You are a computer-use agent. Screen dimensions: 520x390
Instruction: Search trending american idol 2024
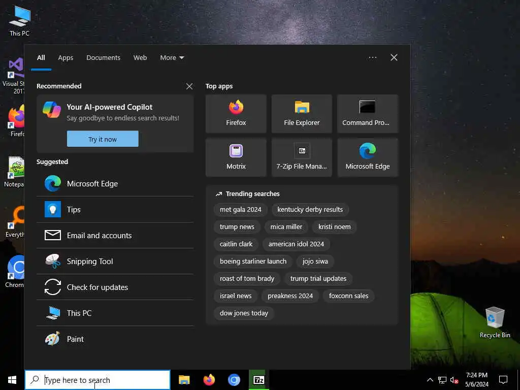296,244
